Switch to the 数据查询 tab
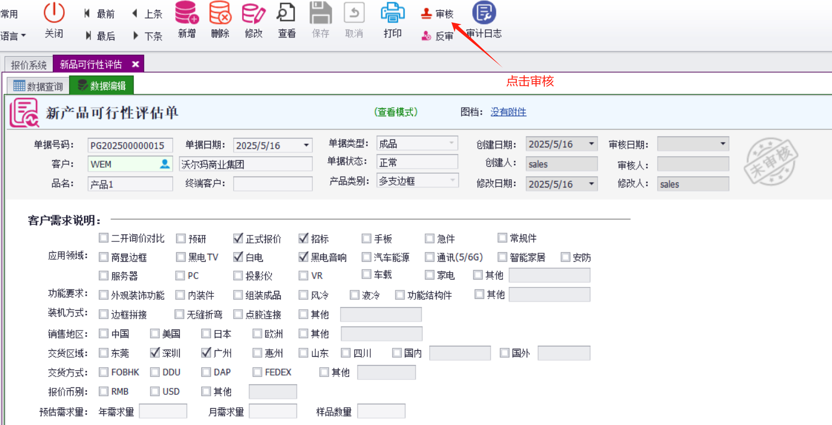The height and width of the screenshot is (425, 832). (39, 86)
